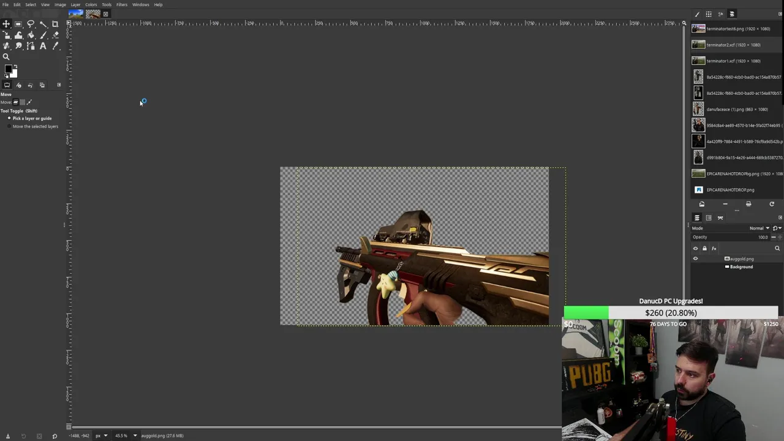Open the Windows menu
This screenshot has width=784, height=441.
[x=140, y=4]
